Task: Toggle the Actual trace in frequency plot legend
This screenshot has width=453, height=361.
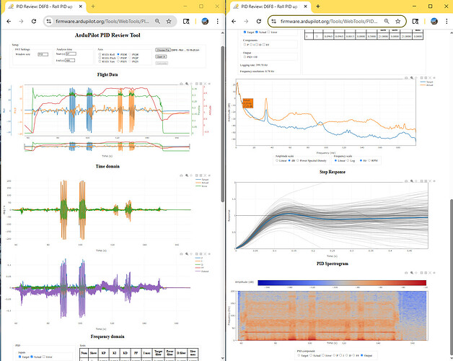Action: coord(427,85)
